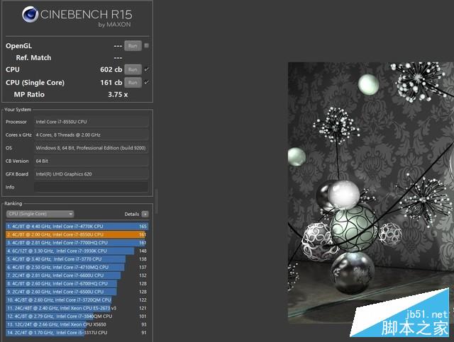The width and height of the screenshot is (454, 342).
Task: Run the CPU (Single Core) benchmark
Action: [133, 82]
